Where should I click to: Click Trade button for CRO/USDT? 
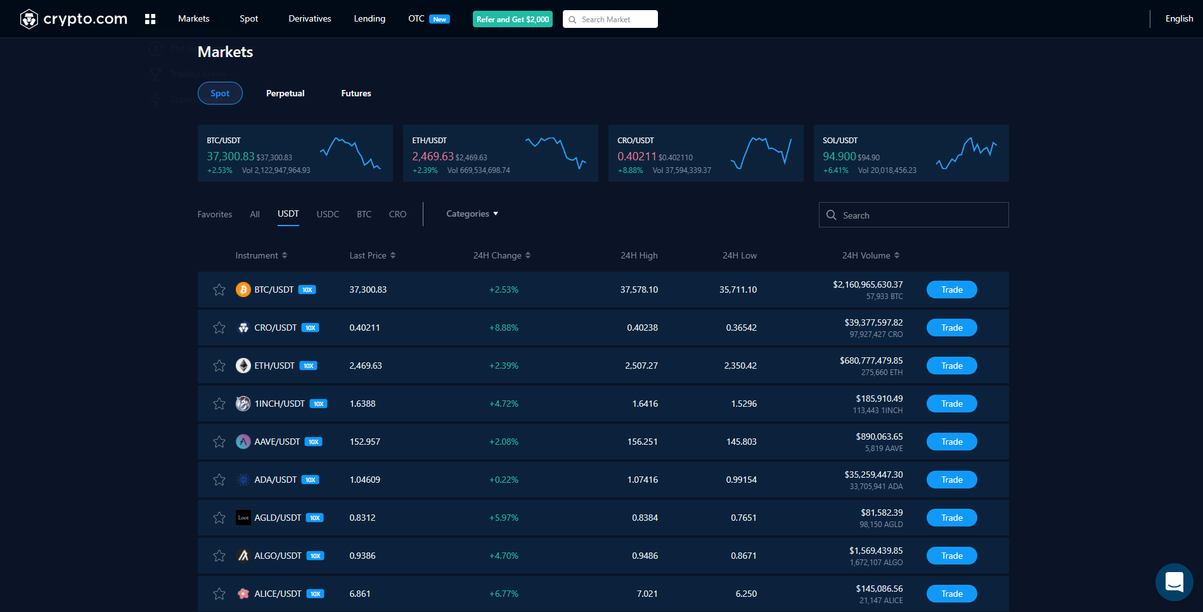tap(951, 328)
